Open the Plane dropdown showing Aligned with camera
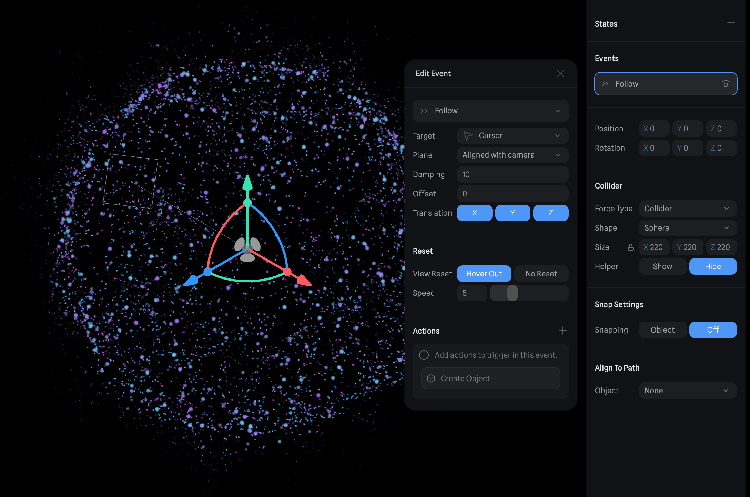This screenshot has width=750, height=497. pyautogui.click(x=513, y=155)
